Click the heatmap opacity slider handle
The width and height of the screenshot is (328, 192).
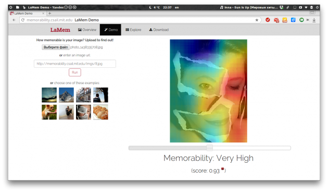pyautogui.click(x=209, y=148)
